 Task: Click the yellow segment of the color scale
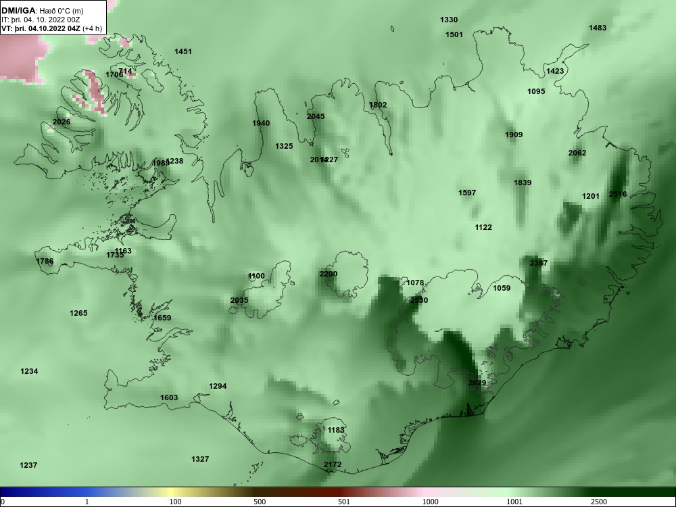click(x=170, y=492)
